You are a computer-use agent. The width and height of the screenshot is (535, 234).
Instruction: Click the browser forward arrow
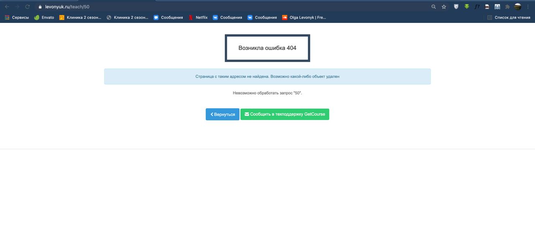17,7
